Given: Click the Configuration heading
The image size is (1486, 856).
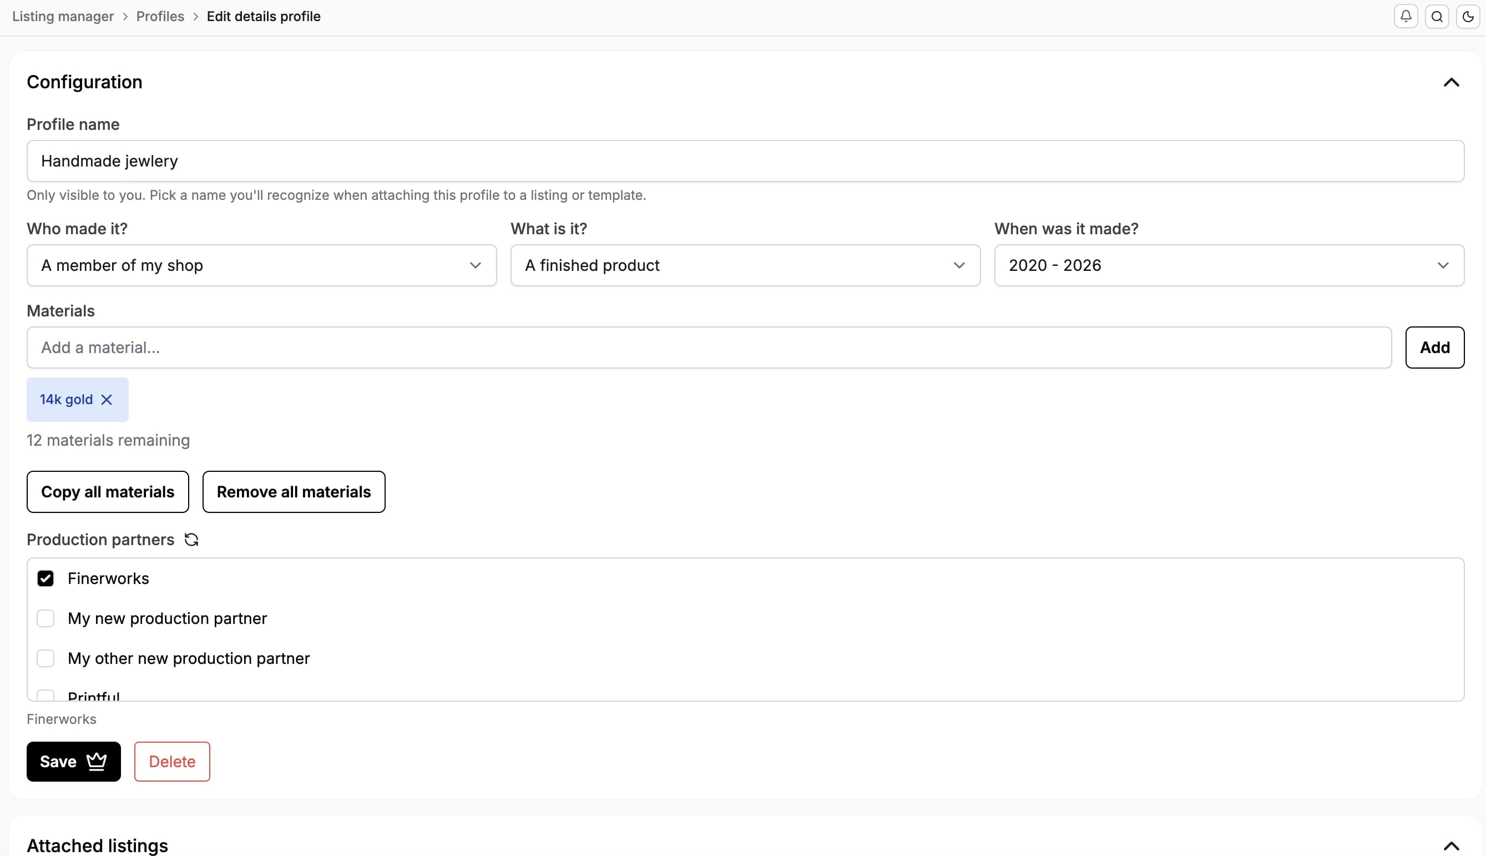Looking at the screenshot, I should (84, 82).
